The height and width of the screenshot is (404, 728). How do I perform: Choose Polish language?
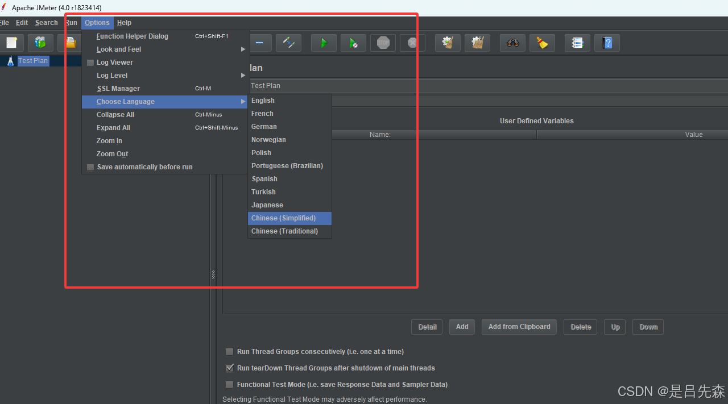290,153
